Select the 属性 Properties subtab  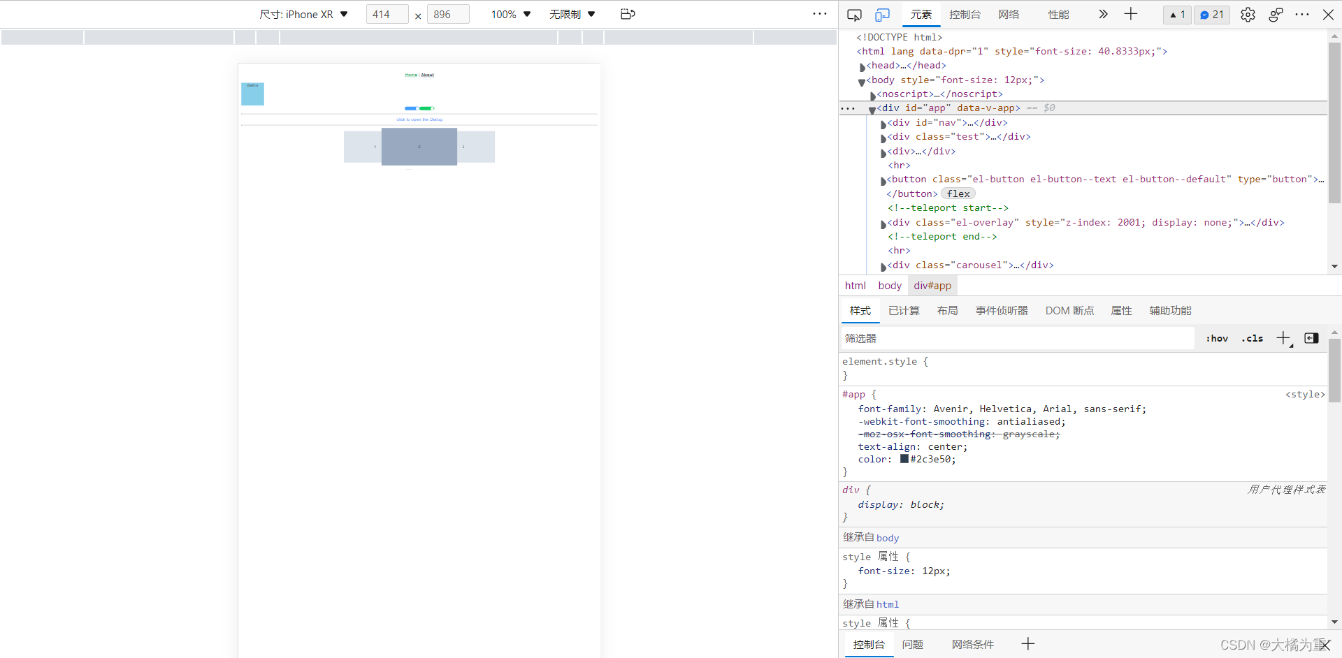[1121, 311]
